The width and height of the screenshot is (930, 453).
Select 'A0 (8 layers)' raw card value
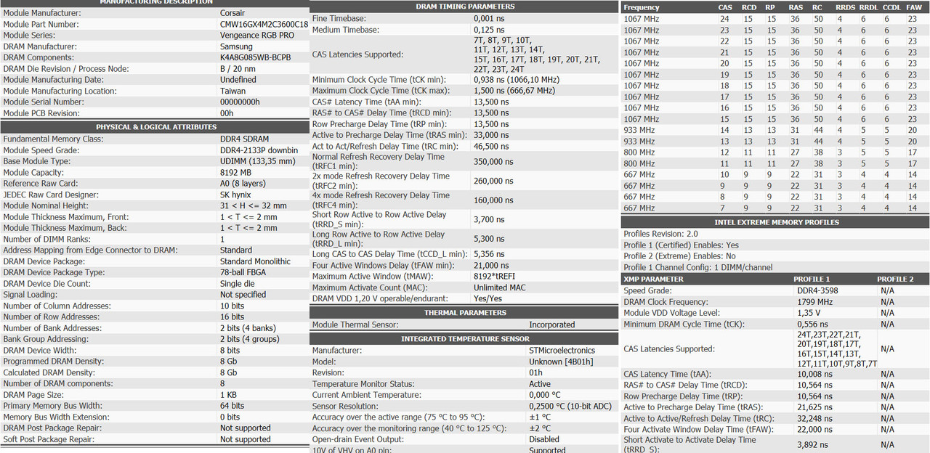pos(244,184)
